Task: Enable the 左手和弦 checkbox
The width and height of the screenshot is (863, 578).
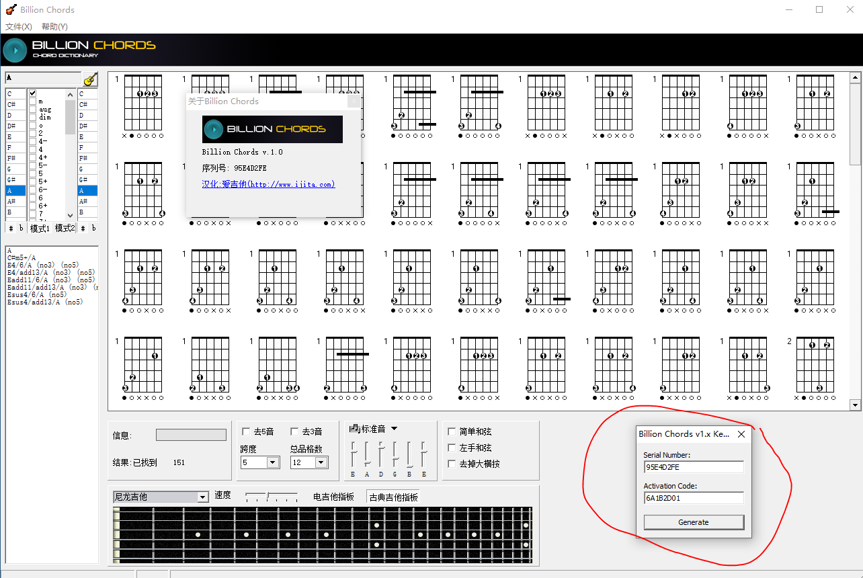Action: click(452, 448)
